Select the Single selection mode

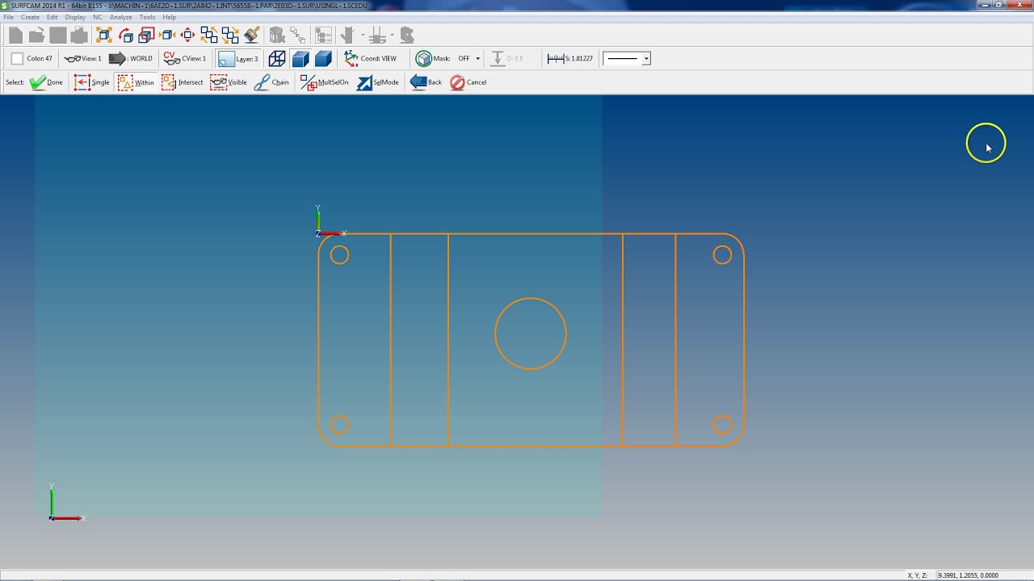click(91, 82)
